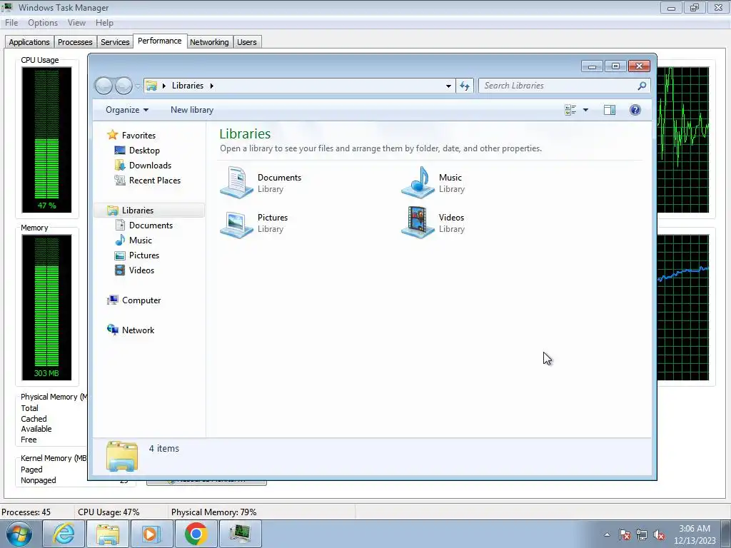
Task: Open Explorer help question mark icon
Action: (x=635, y=110)
